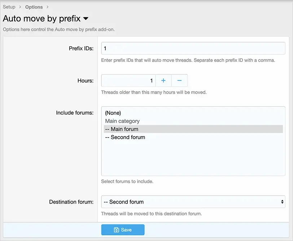Click the Hours label
293x241 pixels.
pos(85,81)
